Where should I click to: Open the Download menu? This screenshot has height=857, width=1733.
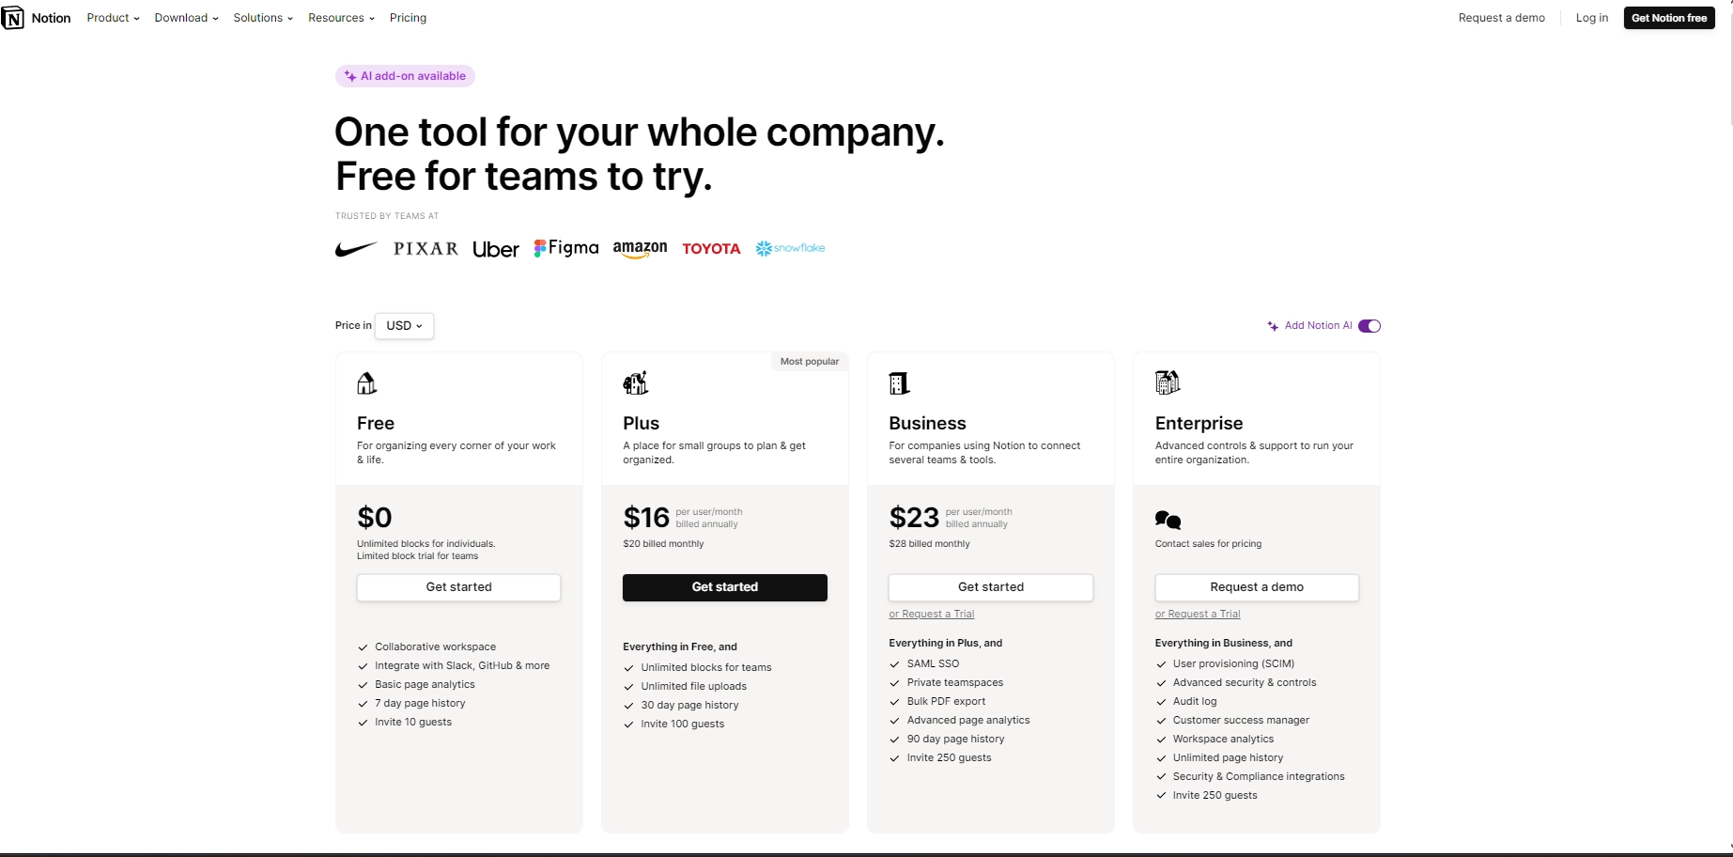(x=186, y=18)
